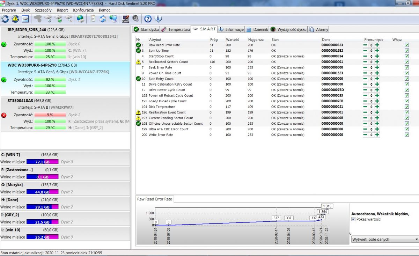Click the disk with magnifier toolbar icon
Image resolution: width=419 pixels, height=256 pixels.
pyautogui.click(x=69, y=19)
